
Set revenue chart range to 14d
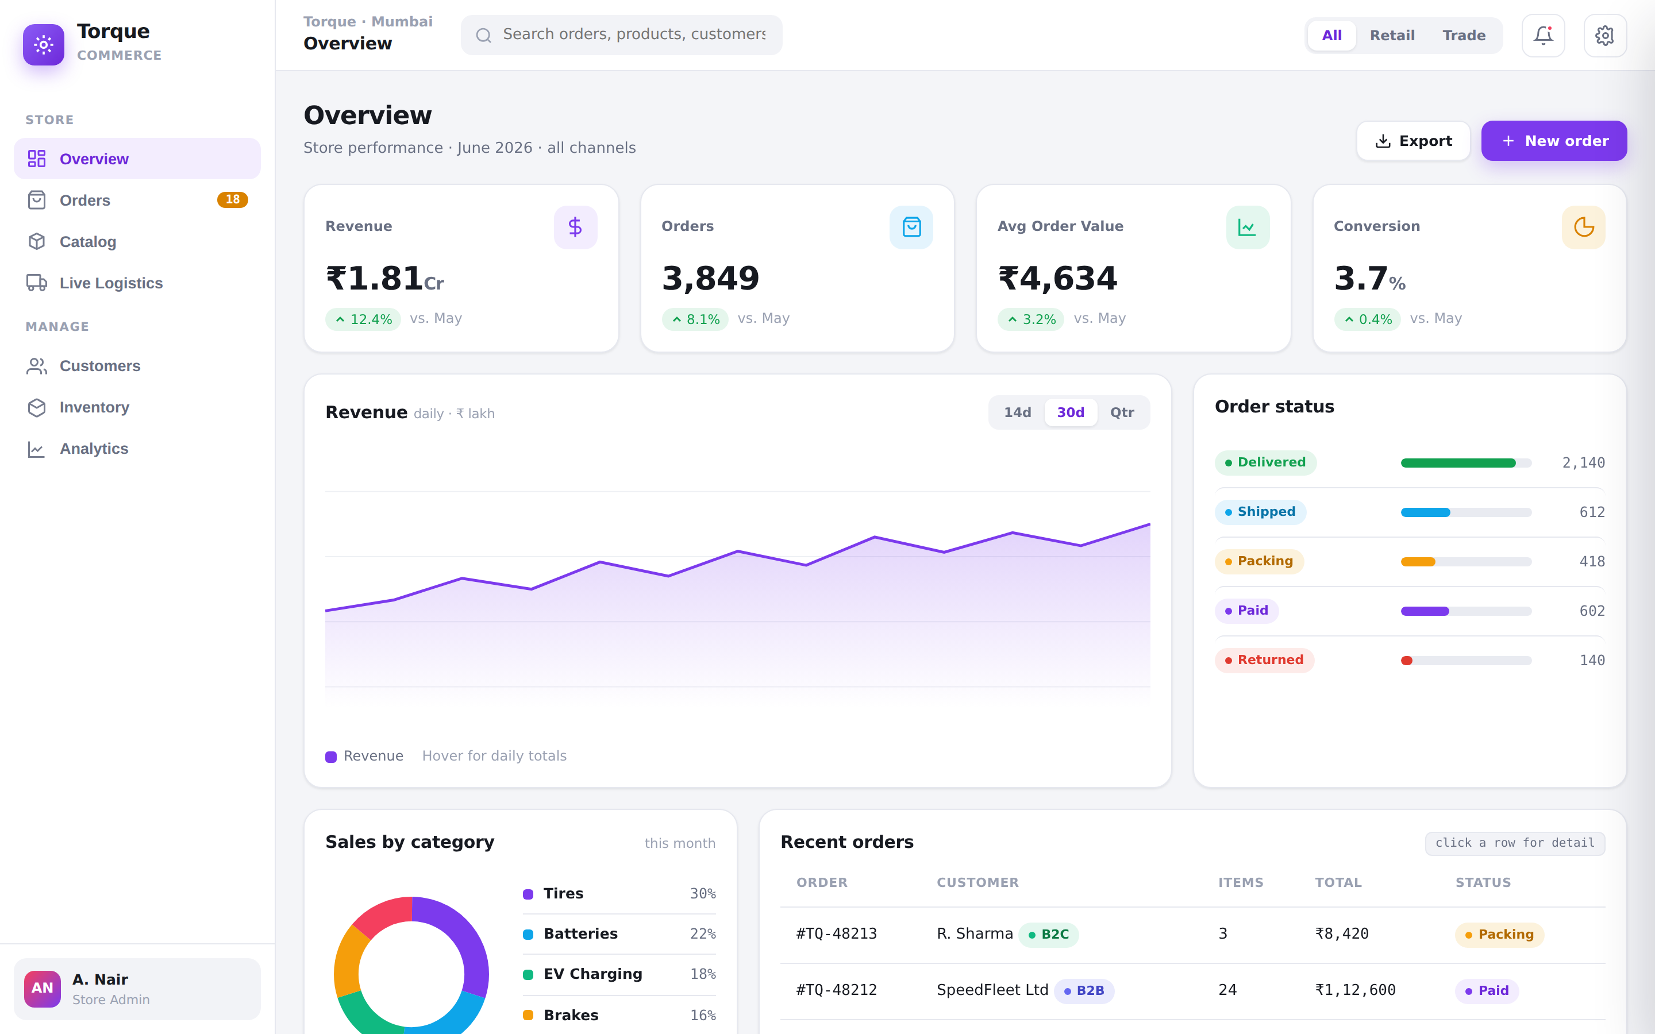point(1017,412)
